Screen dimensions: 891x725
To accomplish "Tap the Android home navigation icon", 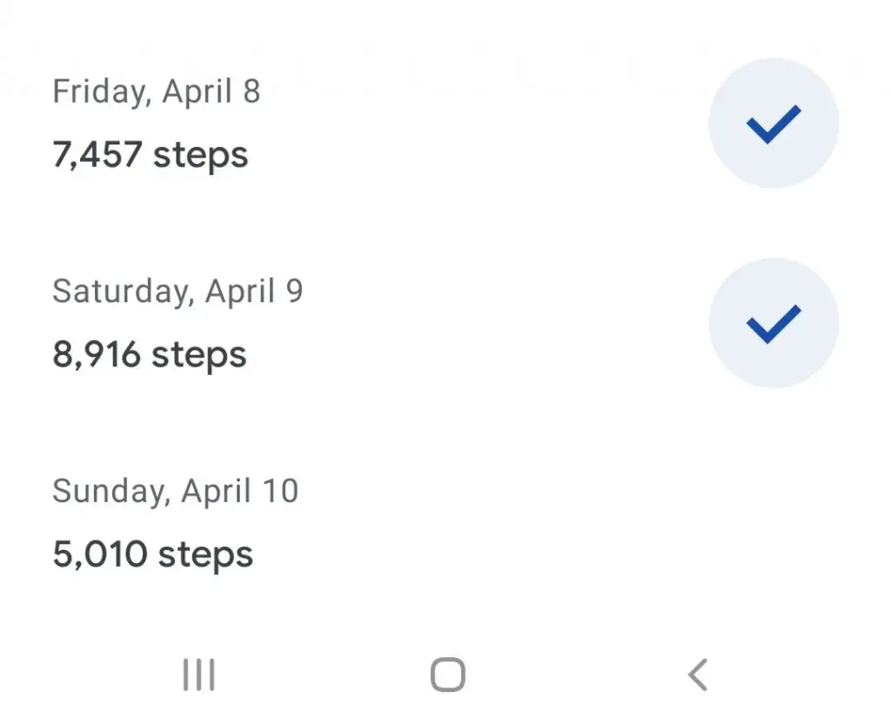I will (448, 675).
